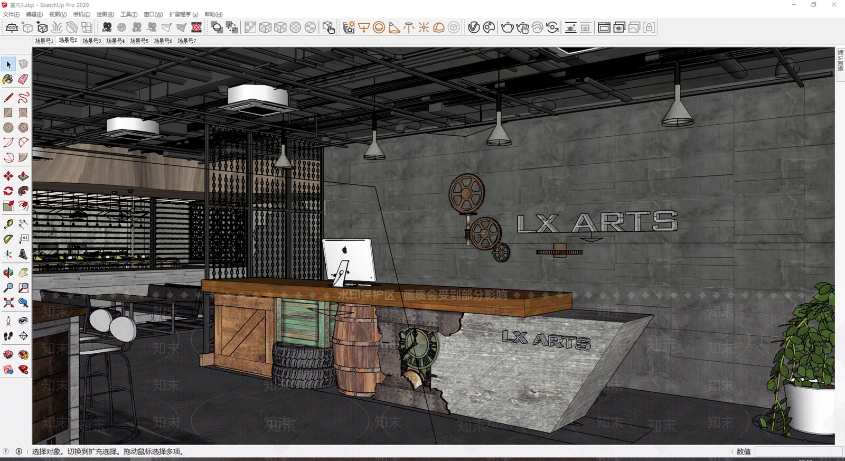This screenshot has height=461, width=845.
Task: Activate the Orbit tool
Action: (8, 272)
